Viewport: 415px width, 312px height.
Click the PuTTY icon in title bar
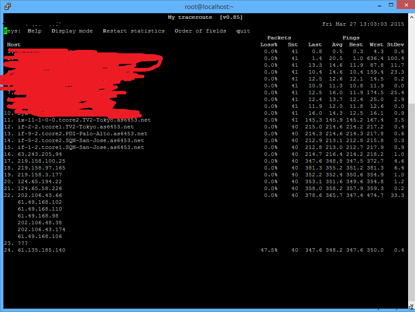point(8,6)
